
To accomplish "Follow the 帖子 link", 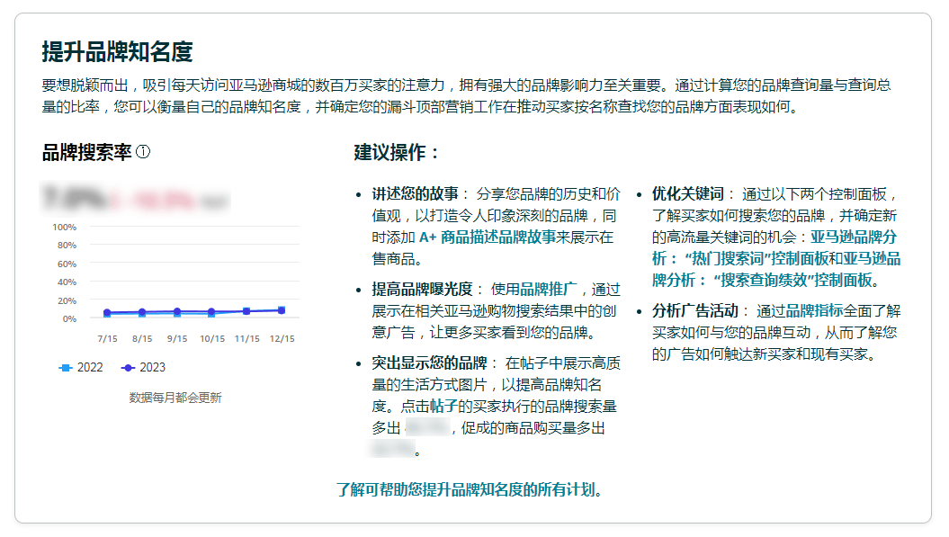I will click(x=443, y=406).
